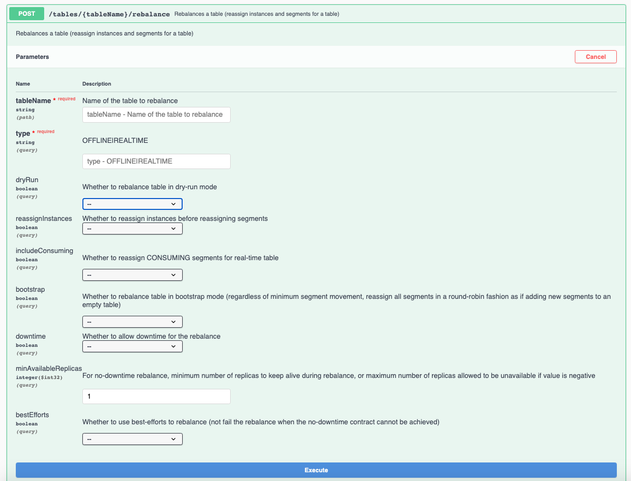
Task: Click the tableName parameter label
Action: 33,101
